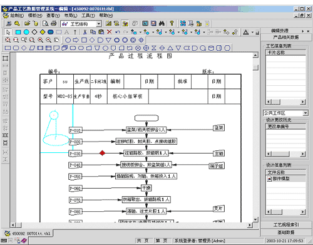Open the 查看(V) menu

click(53, 16)
